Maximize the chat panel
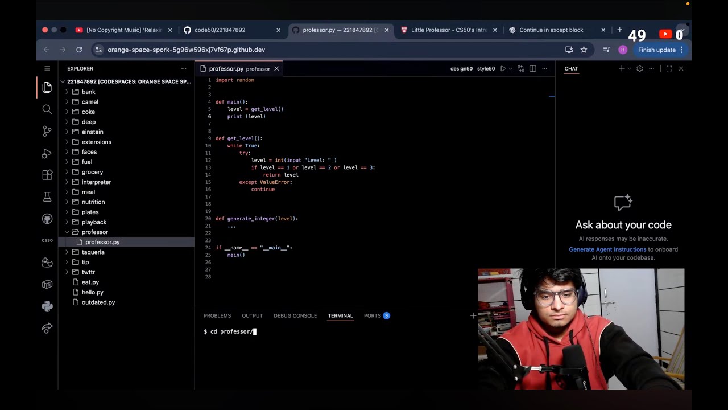The height and width of the screenshot is (410, 728). (669, 68)
